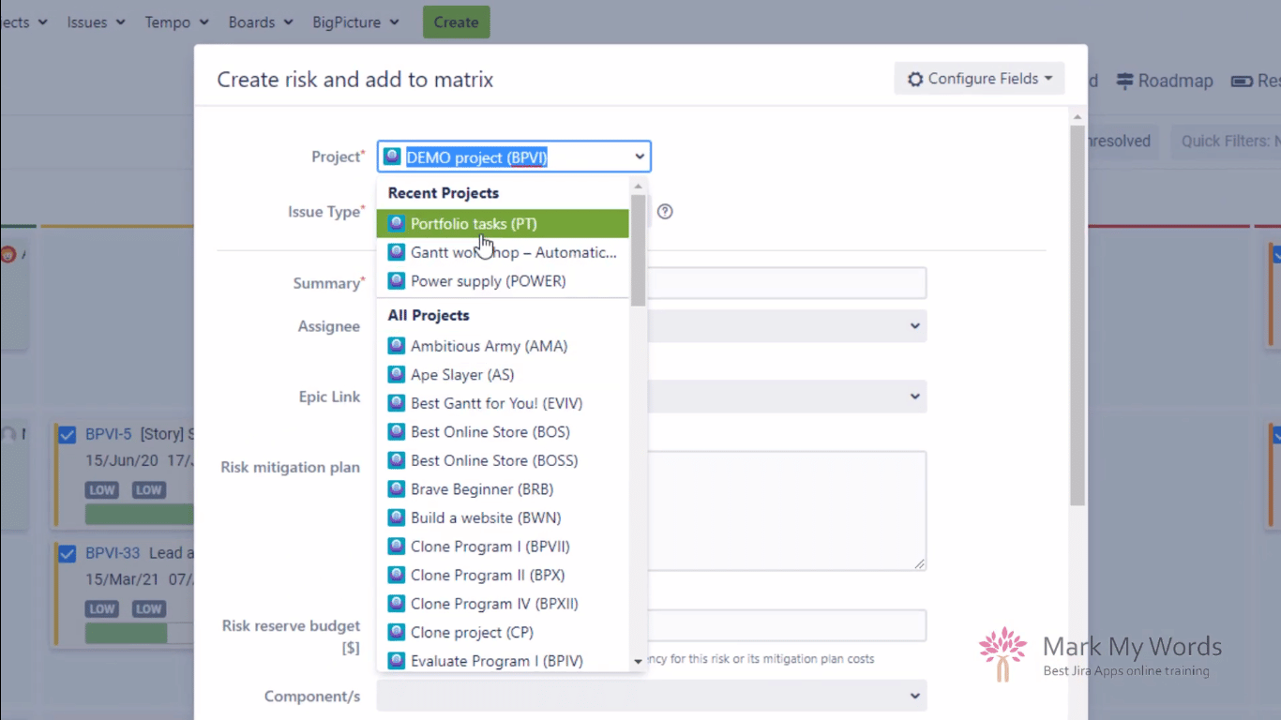Viewport: 1281px width, 720px height.
Task: Expand the Assignee dropdown
Action: point(915,326)
